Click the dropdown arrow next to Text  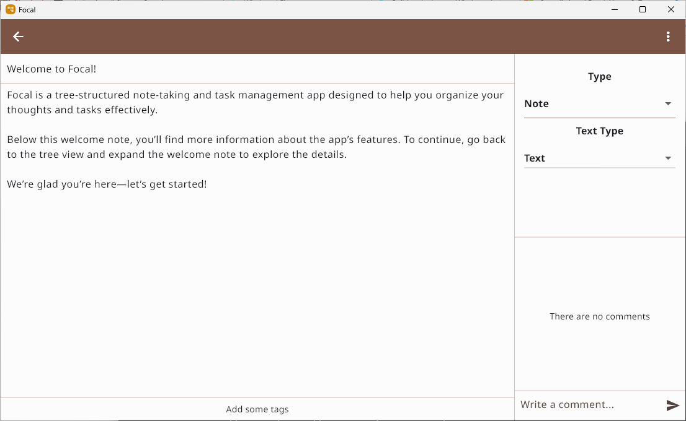coord(669,158)
